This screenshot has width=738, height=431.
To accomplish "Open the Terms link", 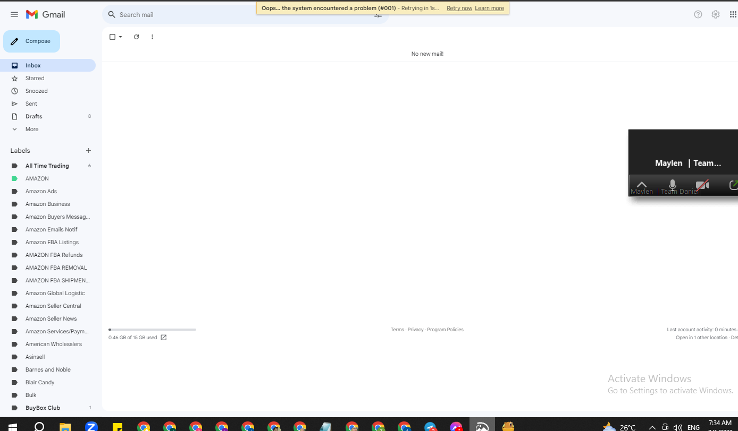I will point(397,330).
